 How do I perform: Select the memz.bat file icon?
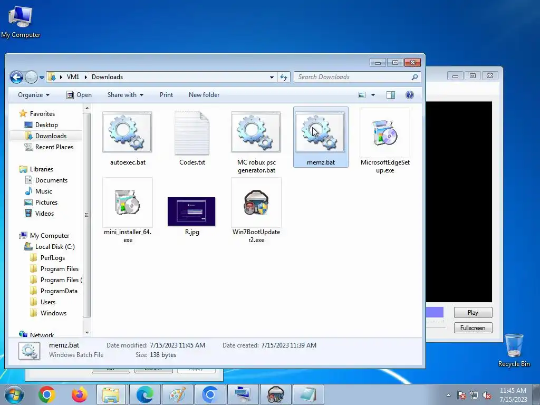(x=320, y=132)
